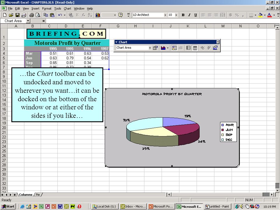Save the workbook with the floppy disk icon
This screenshot has width=280, height=210.
click(x=17, y=15)
